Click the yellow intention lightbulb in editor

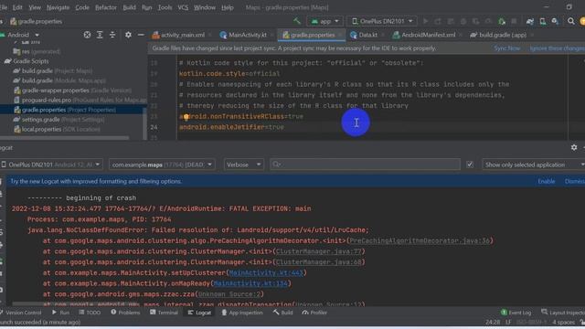tap(186, 118)
